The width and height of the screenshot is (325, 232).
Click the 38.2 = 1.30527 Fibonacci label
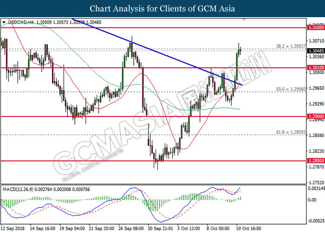(291, 46)
